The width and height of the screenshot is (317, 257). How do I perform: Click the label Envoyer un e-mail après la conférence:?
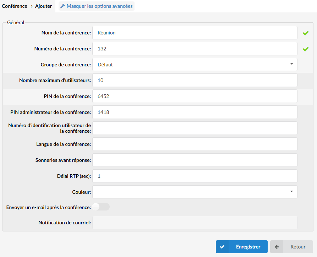coord(49,207)
